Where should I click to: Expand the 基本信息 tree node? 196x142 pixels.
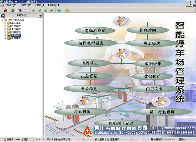tap(5, 23)
